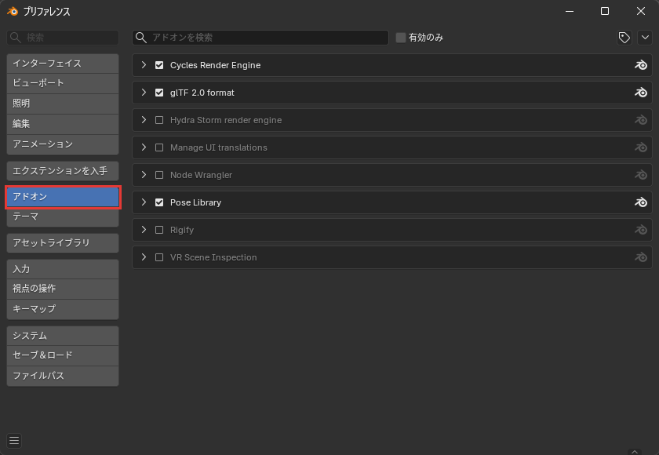Click the Blender icon on glTF 2.0 format row
This screenshot has height=455, width=659.
[x=640, y=93]
